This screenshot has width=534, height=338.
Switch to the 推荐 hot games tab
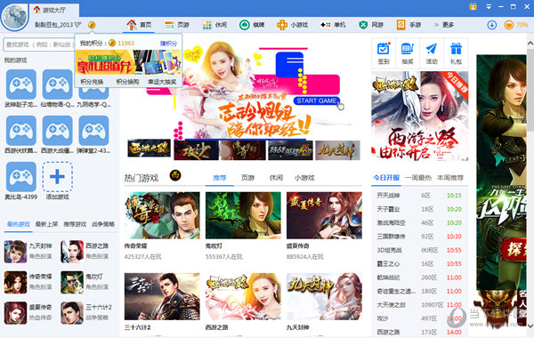pyautogui.click(x=220, y=178)
